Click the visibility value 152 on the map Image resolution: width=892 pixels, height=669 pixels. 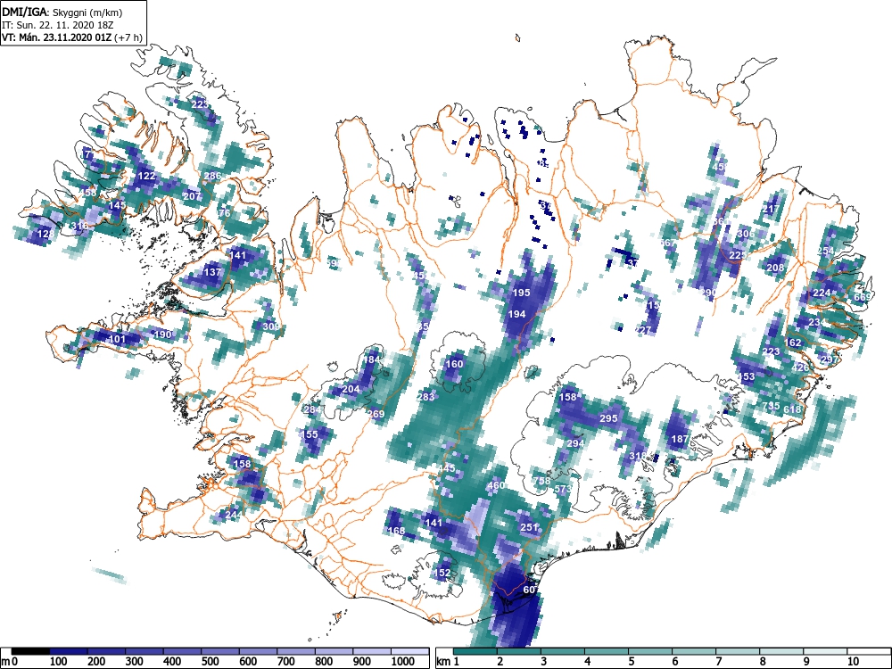[x=442, y=573]
